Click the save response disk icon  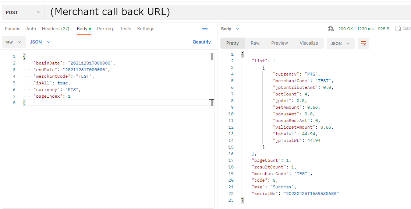[x=398, y=29]
